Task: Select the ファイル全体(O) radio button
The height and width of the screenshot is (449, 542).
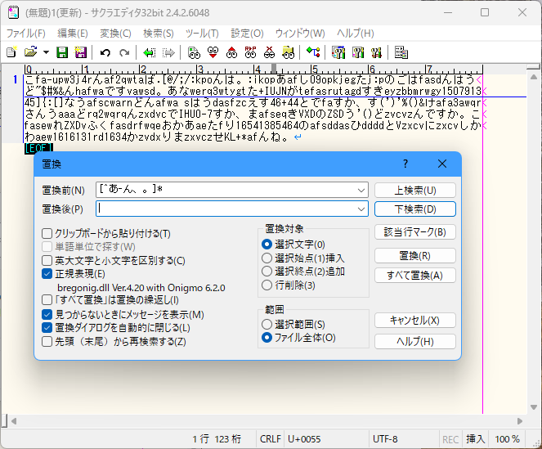Action: point(267,338)
